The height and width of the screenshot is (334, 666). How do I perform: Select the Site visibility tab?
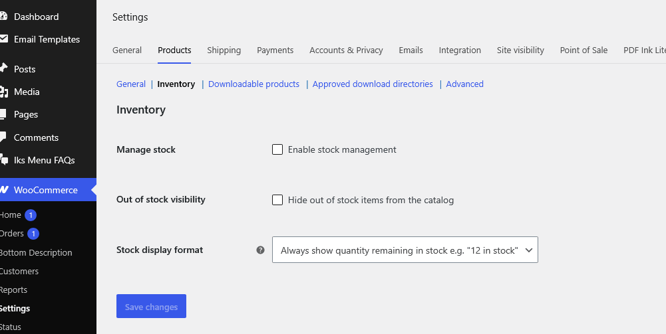[x=520, y=50]
